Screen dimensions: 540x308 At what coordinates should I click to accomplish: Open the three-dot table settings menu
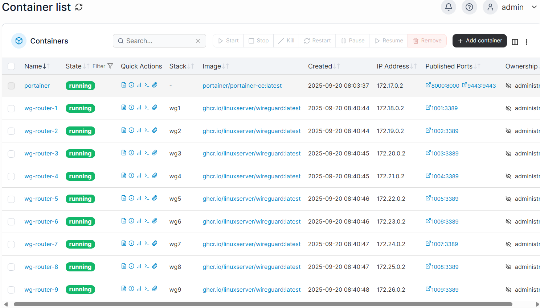[x=527, y=42]
